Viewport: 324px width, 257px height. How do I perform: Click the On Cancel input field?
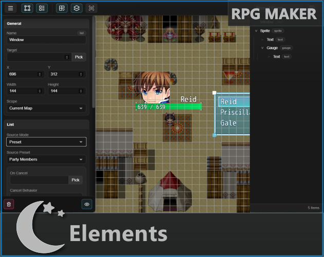39,180
